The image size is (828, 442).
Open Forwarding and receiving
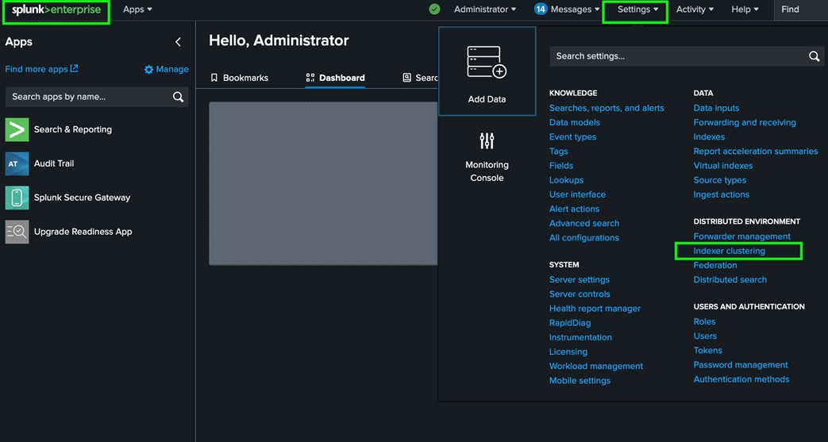(745, 122)
